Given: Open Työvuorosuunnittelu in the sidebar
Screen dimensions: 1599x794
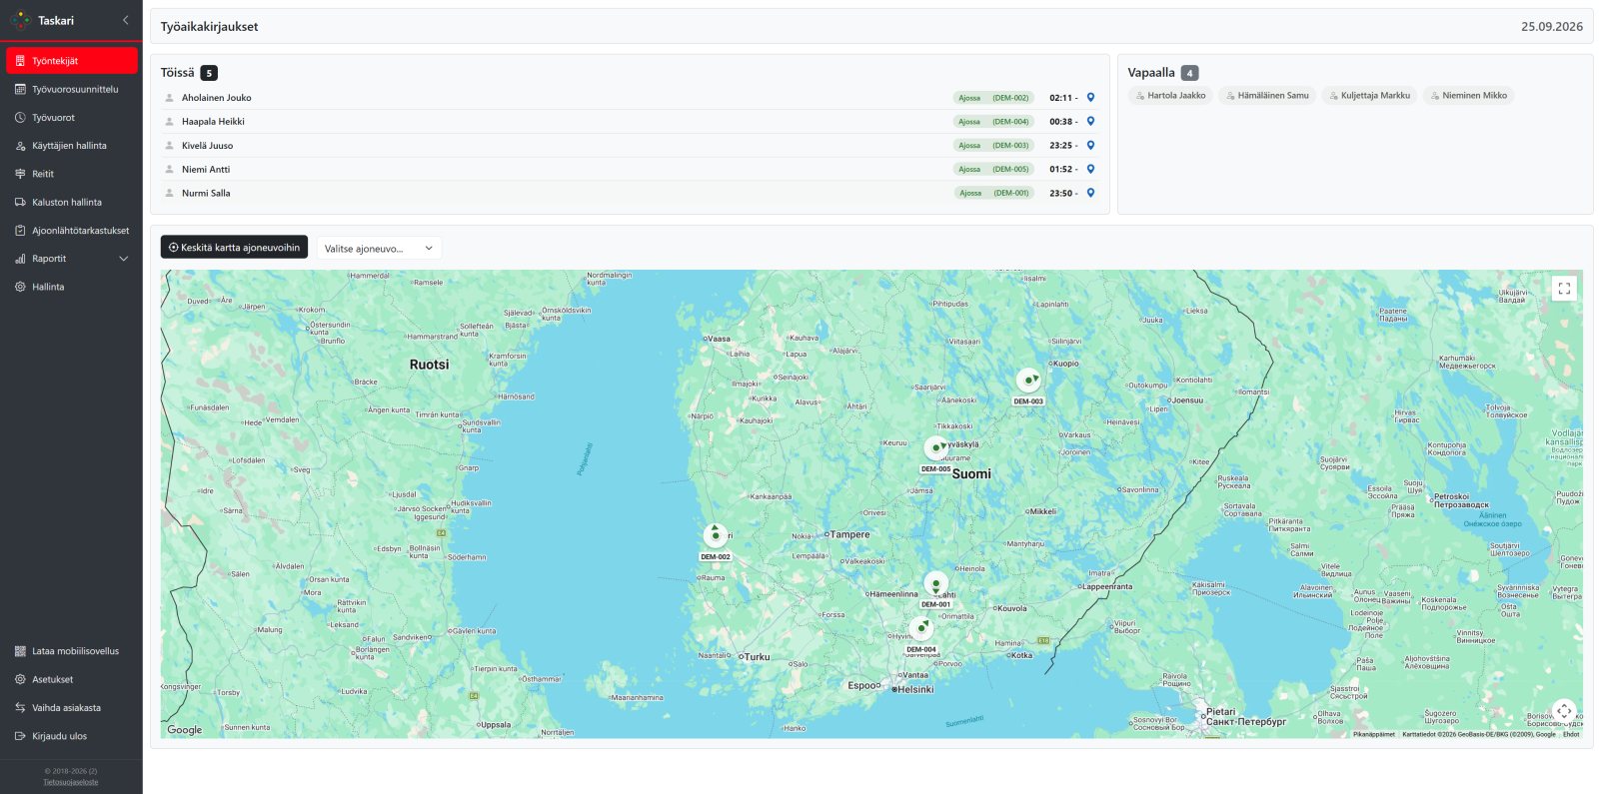Looking at the screenshot, I should click(71, 89).
